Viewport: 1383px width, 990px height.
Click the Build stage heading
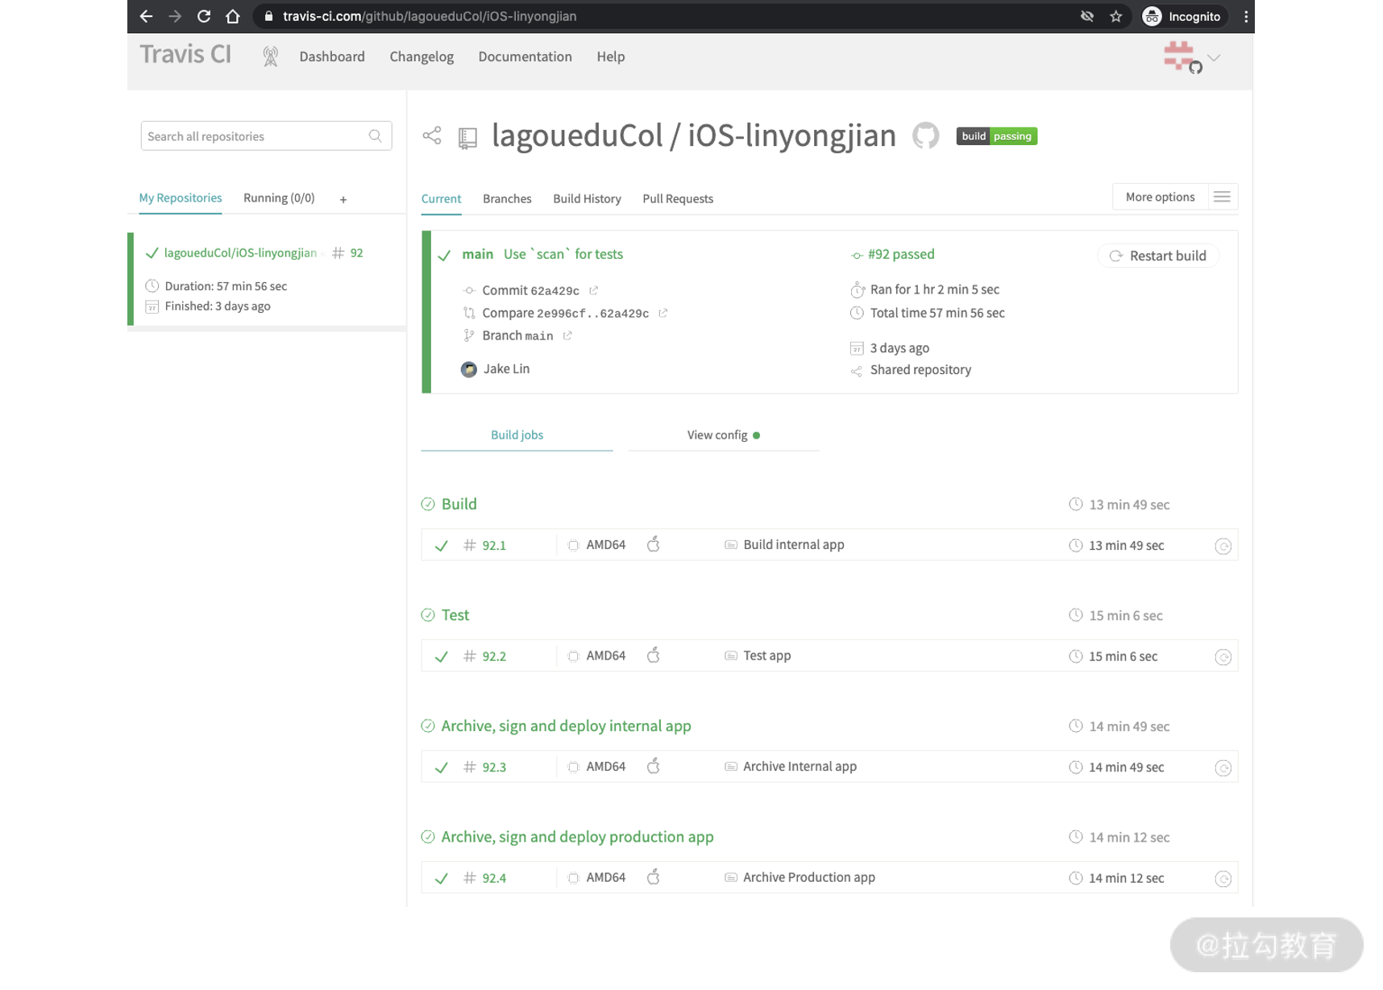[x=459, y=504]
